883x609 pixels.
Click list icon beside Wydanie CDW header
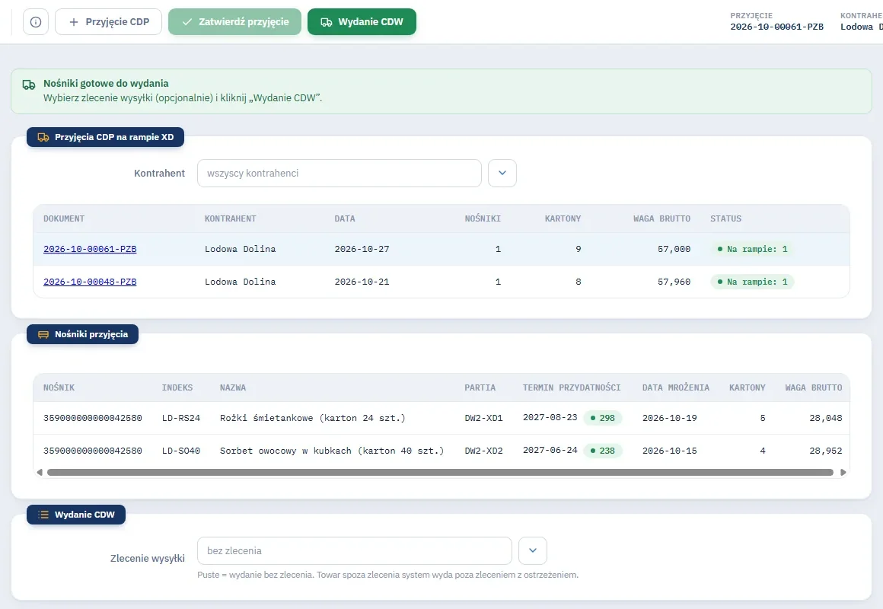(43, 515)
